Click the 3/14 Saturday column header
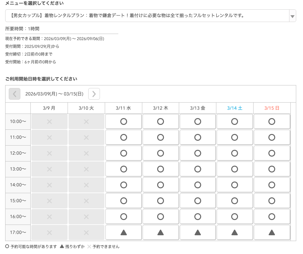303x254 pixels. coord(234,108)
